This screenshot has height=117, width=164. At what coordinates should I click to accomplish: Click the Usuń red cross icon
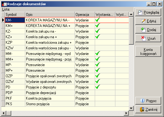[143, 38]
